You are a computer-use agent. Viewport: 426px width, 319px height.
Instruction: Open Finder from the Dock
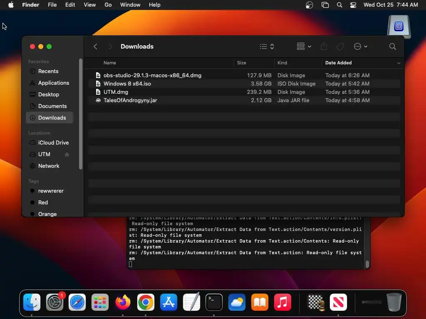pos(32,302)
